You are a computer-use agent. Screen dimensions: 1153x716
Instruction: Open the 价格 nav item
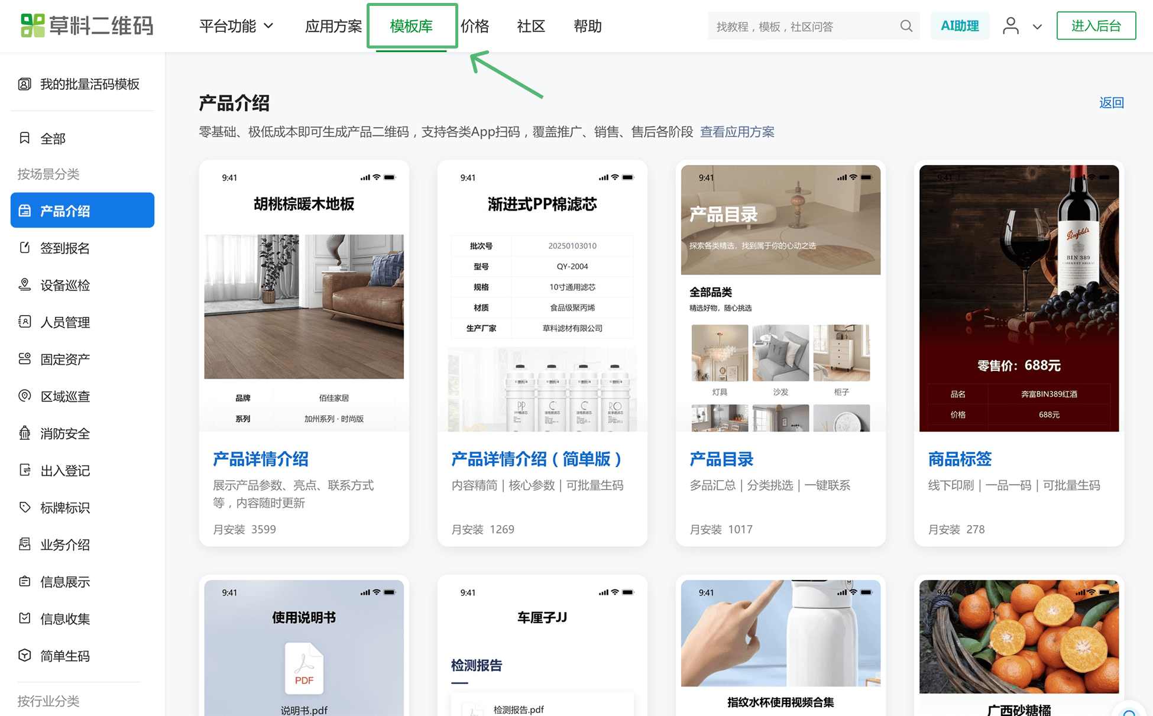(475, 26)
